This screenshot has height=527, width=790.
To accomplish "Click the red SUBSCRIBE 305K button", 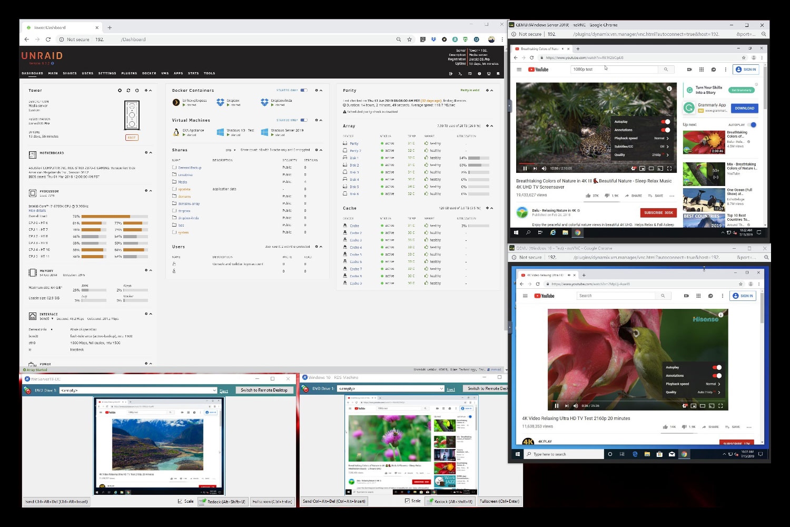I will pos(658,213).
